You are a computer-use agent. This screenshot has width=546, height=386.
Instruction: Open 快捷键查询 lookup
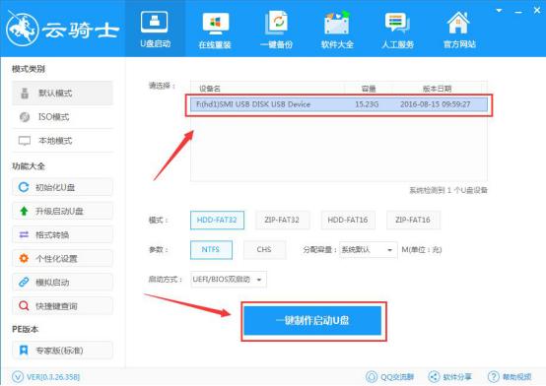click(x=63, y=306)
